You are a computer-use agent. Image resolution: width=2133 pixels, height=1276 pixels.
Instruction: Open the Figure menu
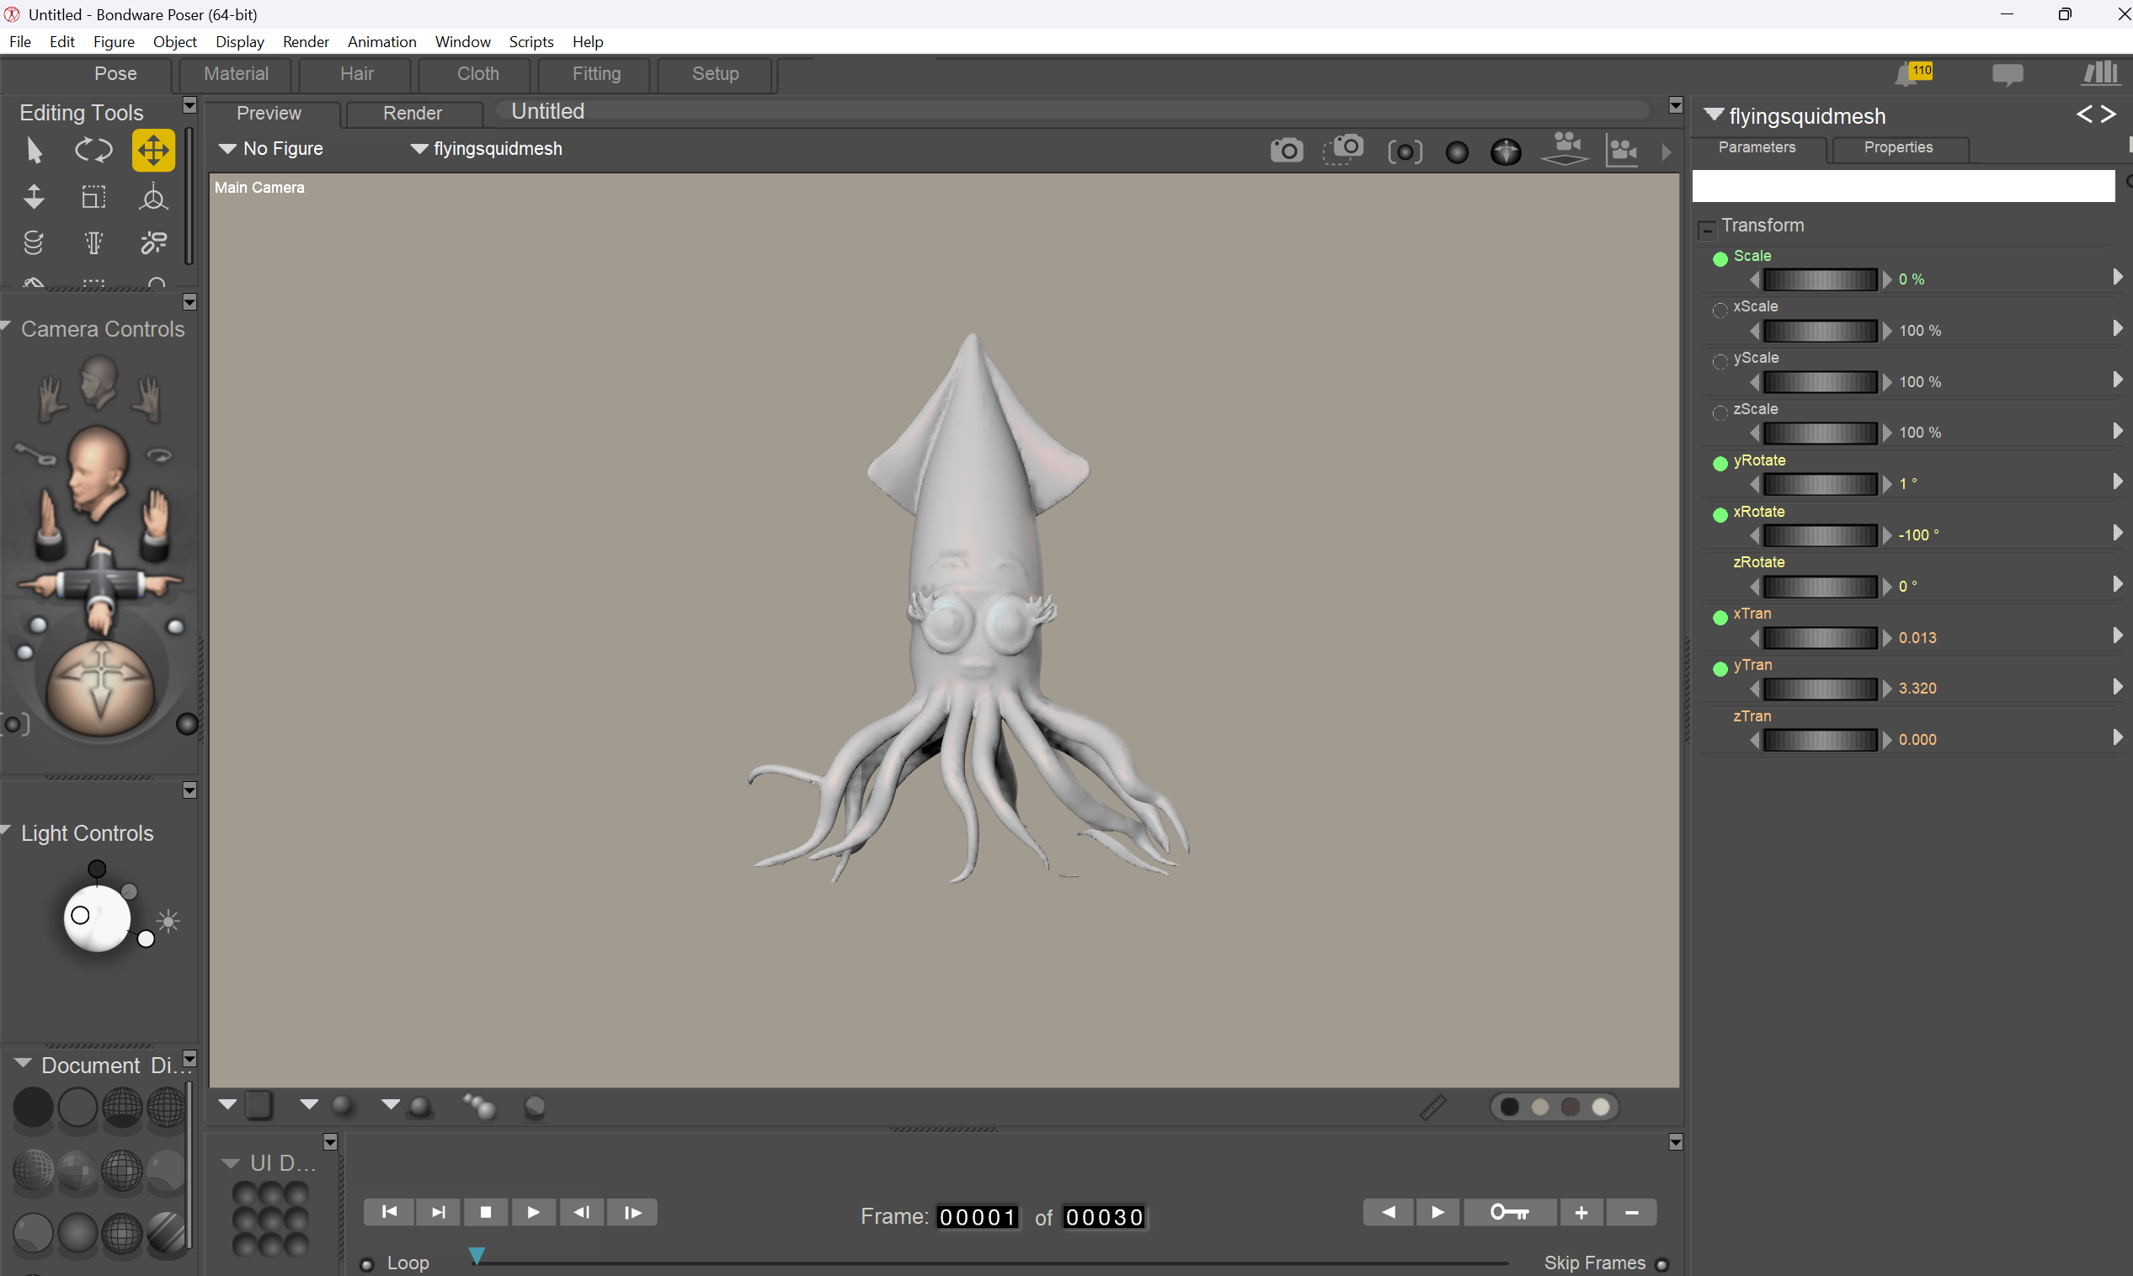tap(114, 41)
